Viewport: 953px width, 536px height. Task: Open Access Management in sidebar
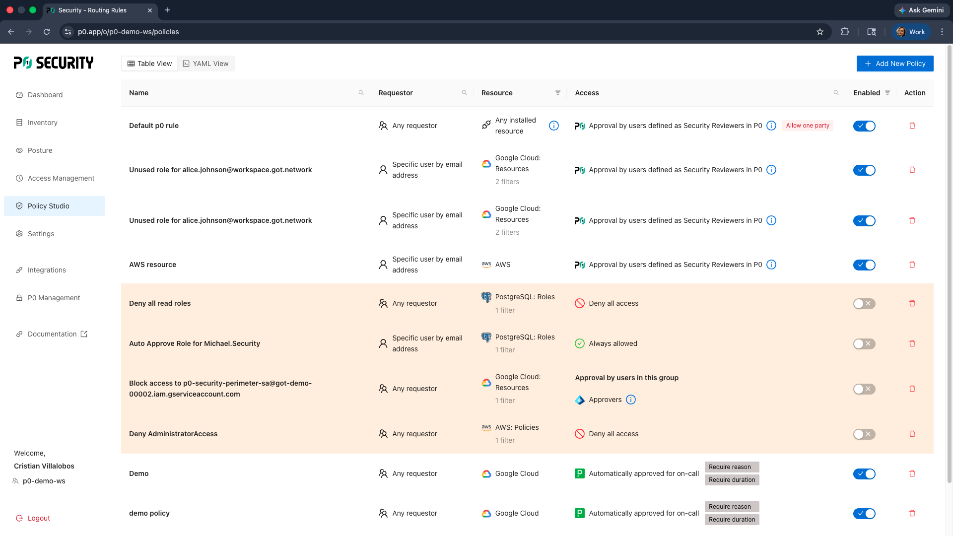coord(61,179)
